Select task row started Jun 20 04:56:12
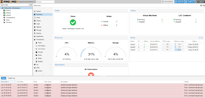The width and height of the screenshot is (205, 98). (102, 93)
